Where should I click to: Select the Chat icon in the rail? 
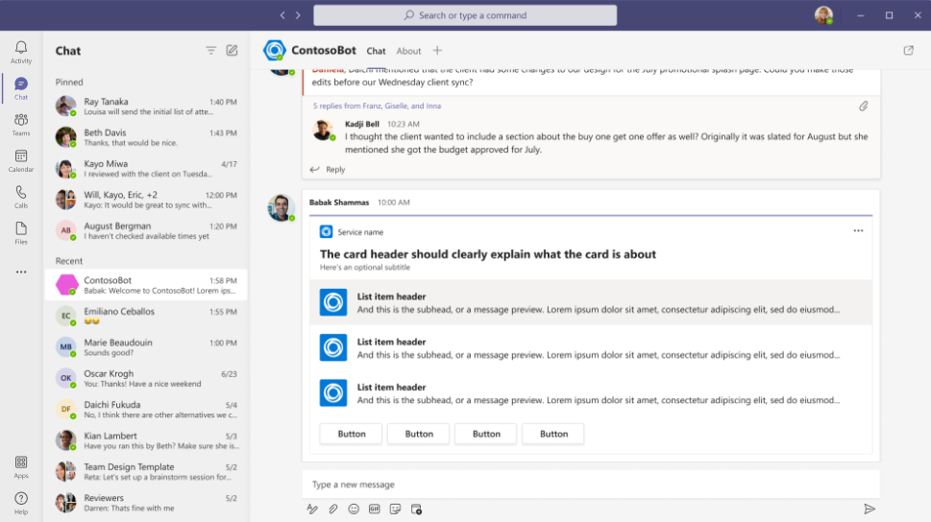click(21, 88)
